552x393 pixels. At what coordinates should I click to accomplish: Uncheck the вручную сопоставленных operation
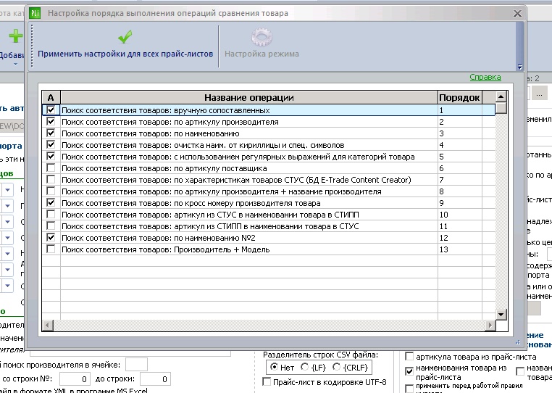coord(51,110)
